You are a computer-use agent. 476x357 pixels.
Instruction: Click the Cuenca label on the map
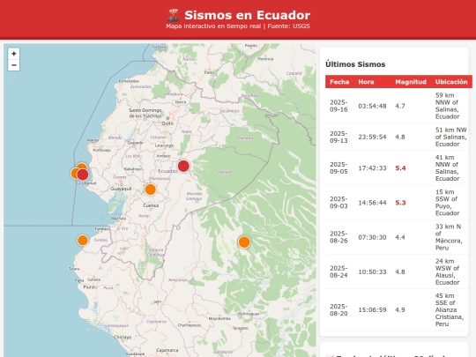(151, 205)
